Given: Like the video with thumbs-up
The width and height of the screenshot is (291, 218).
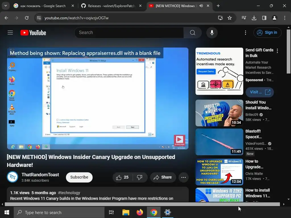Looking at the screenshot, I should 122,177.
